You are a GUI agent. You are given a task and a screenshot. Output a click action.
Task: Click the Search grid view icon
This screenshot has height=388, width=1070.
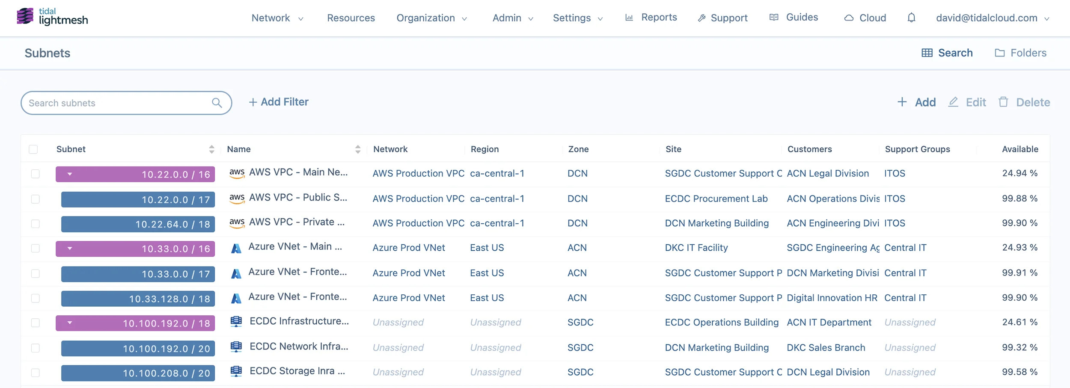[x=927, y=53]
